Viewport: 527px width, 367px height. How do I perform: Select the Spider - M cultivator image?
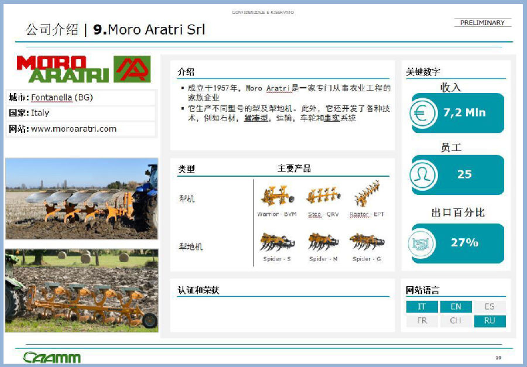(x=323, y=242)
